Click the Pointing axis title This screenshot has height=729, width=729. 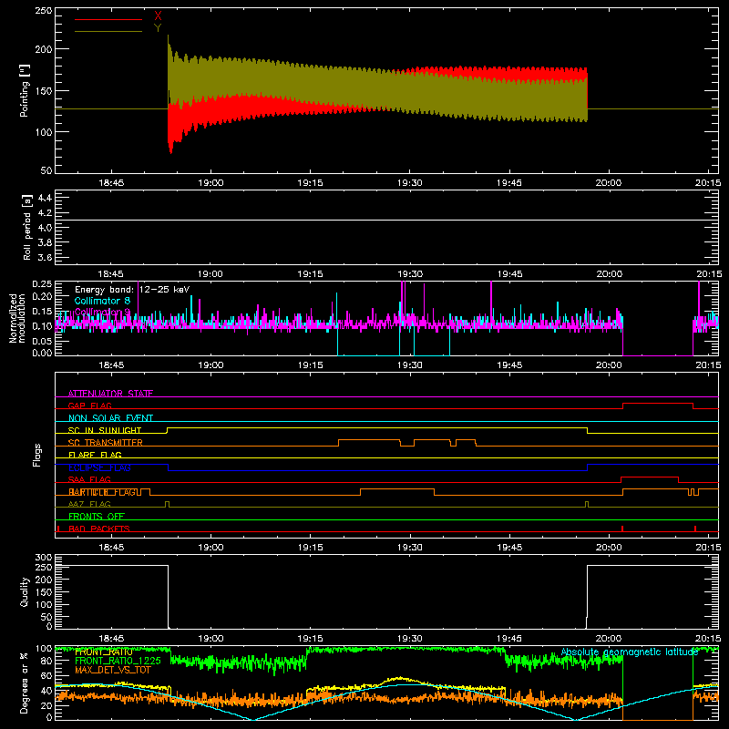pos(25,90)
